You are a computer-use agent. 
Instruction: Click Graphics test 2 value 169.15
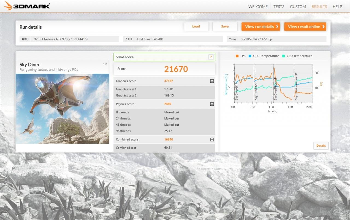pyautogui.click(x=169, y=96)
